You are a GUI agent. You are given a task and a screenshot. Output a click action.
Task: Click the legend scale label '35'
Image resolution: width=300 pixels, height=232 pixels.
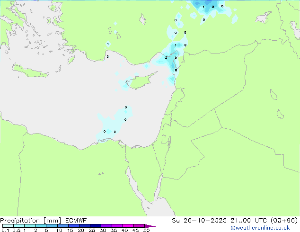[114, 230]
